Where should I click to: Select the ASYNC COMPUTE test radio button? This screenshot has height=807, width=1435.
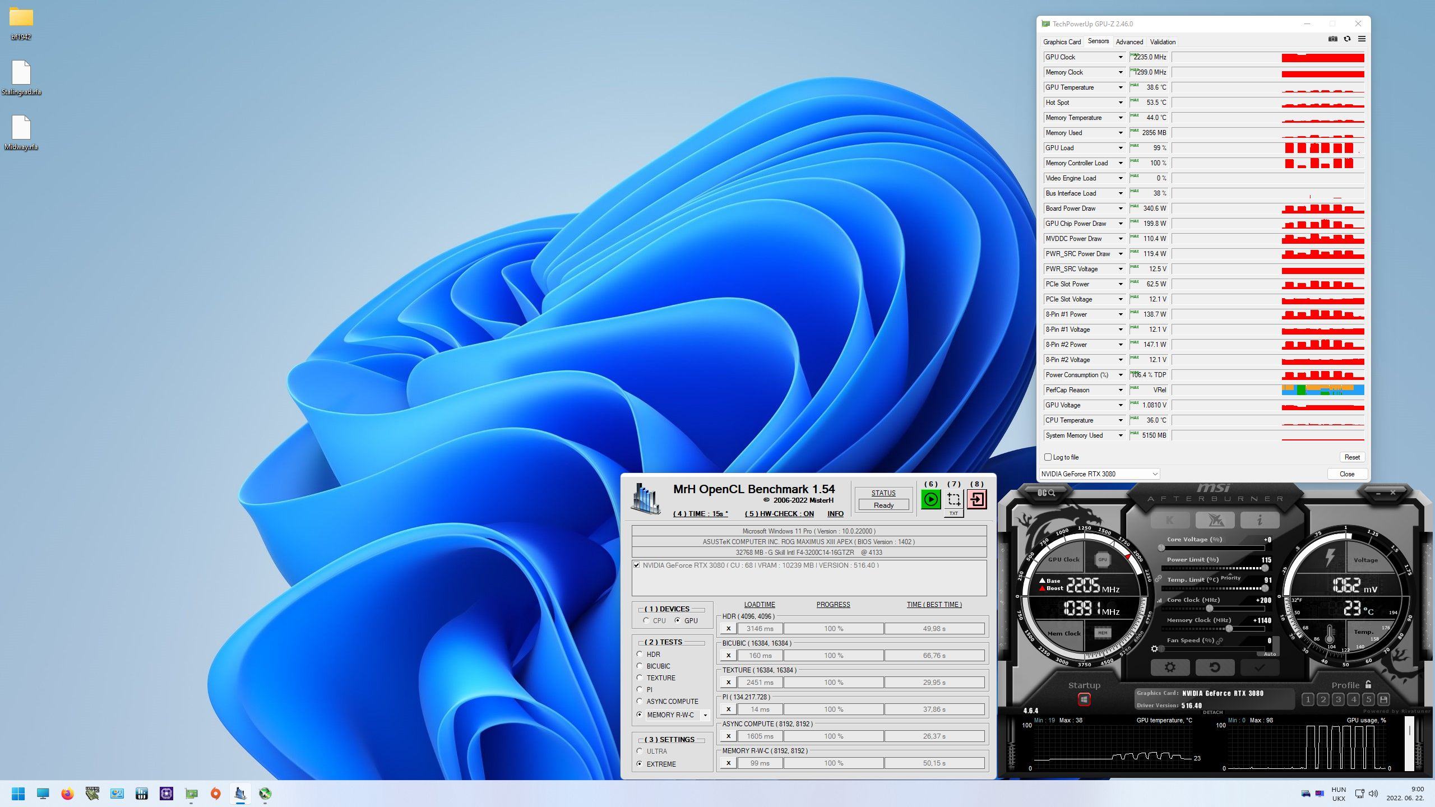640,701
